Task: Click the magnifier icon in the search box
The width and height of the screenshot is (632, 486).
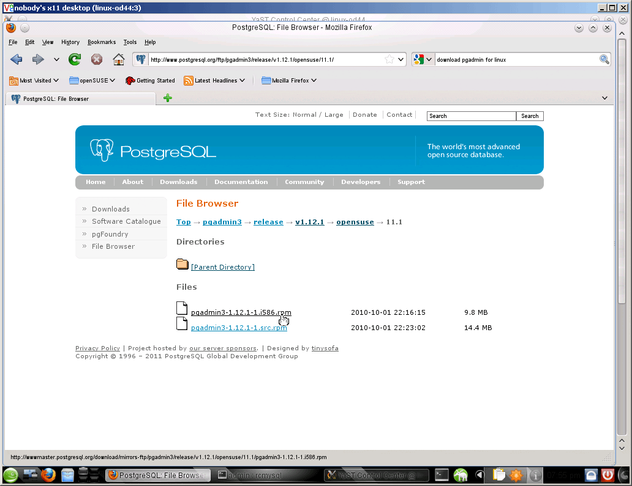Action: [x=604, y=59]
